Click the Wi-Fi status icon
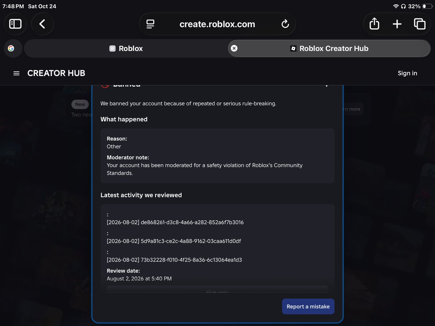 click(395, 7)
